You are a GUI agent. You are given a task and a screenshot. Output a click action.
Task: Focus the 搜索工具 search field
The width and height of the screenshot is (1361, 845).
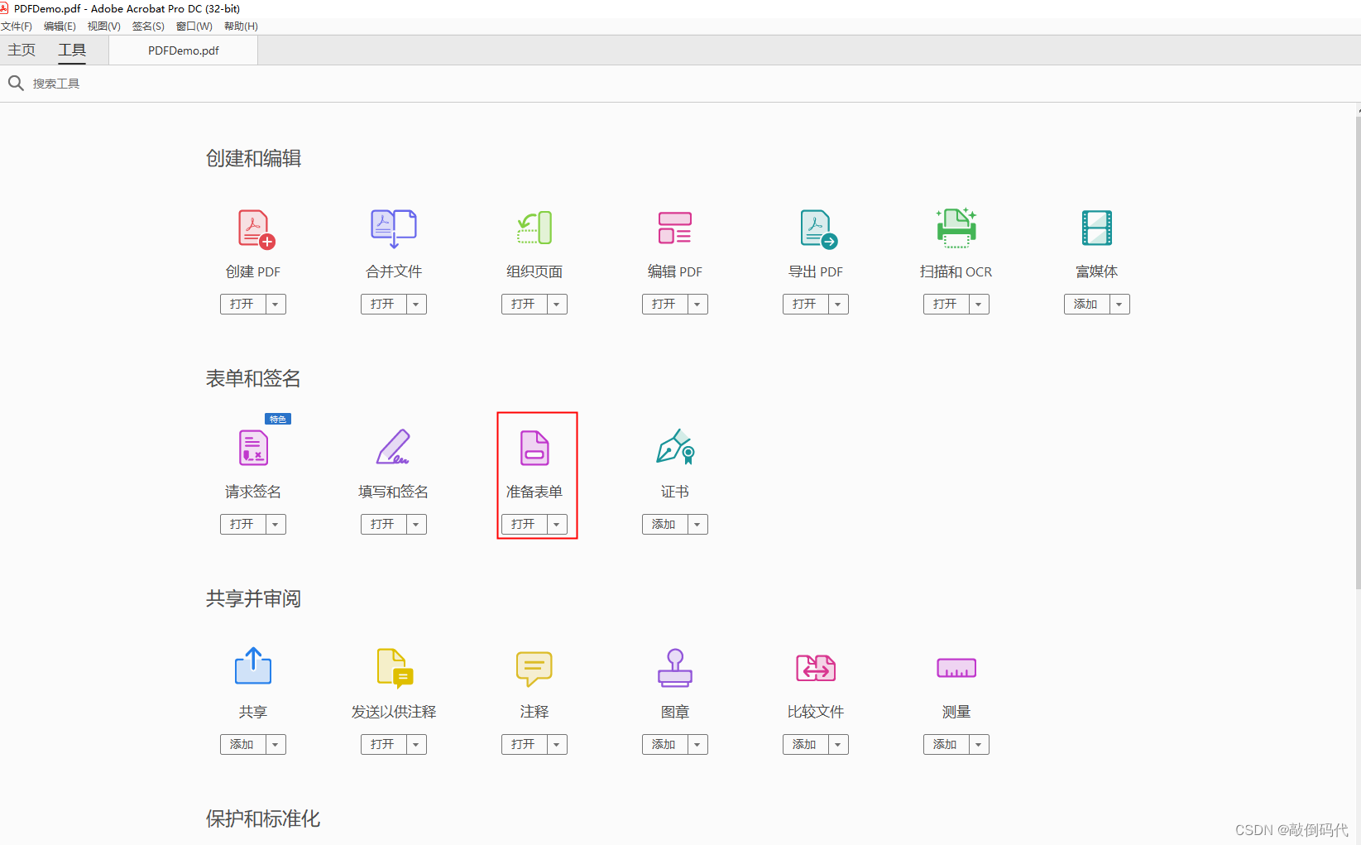(x=56, y=84)
